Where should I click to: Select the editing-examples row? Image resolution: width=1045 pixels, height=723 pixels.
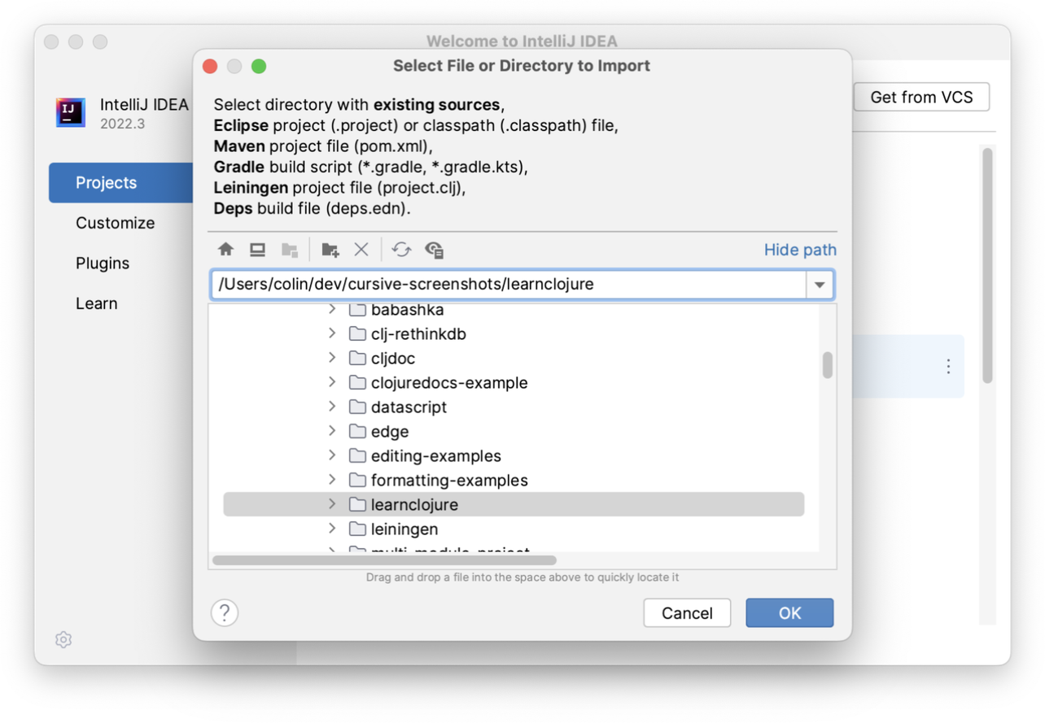pyautogui.click(x=514, y=456)
